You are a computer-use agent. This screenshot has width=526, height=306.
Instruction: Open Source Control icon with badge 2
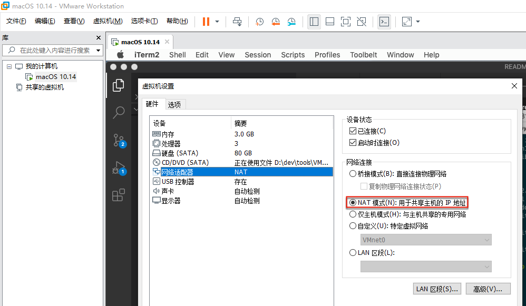[x=119, y=140]
